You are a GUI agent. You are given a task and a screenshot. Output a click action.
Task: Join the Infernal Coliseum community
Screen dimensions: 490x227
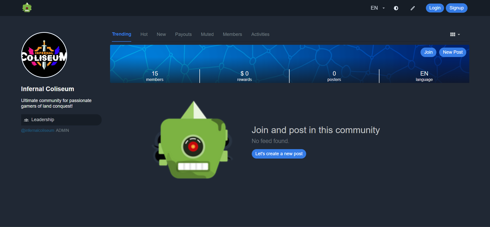(428, 52)
